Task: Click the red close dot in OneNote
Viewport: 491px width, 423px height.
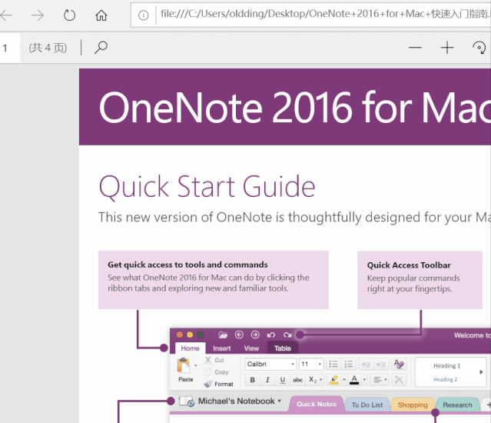Action: (x=180, y=335)
